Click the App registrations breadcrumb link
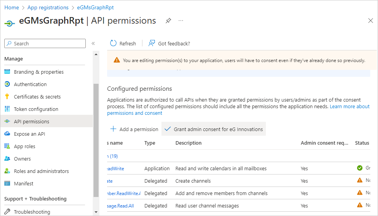The image size is (378, 216). [x=48, y=7]
